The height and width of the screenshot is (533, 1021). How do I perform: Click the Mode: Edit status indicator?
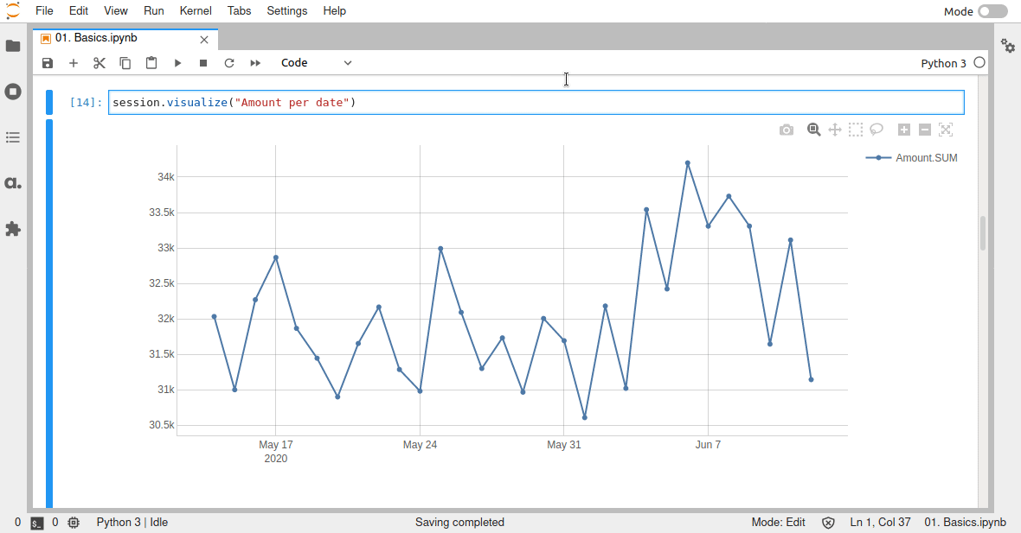[x=778, y=523]
